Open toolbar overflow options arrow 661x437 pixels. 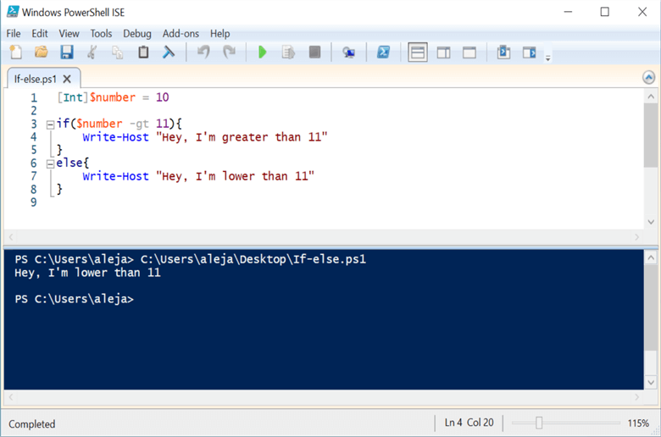tap(548, 58)
